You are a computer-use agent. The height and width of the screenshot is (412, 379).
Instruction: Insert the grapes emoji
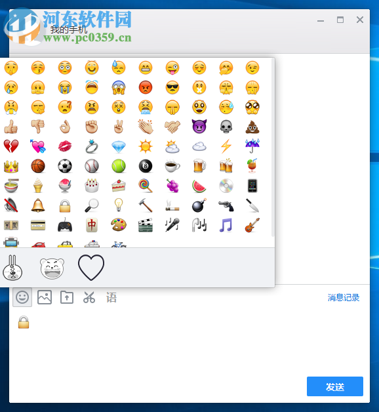click(172, 186)
